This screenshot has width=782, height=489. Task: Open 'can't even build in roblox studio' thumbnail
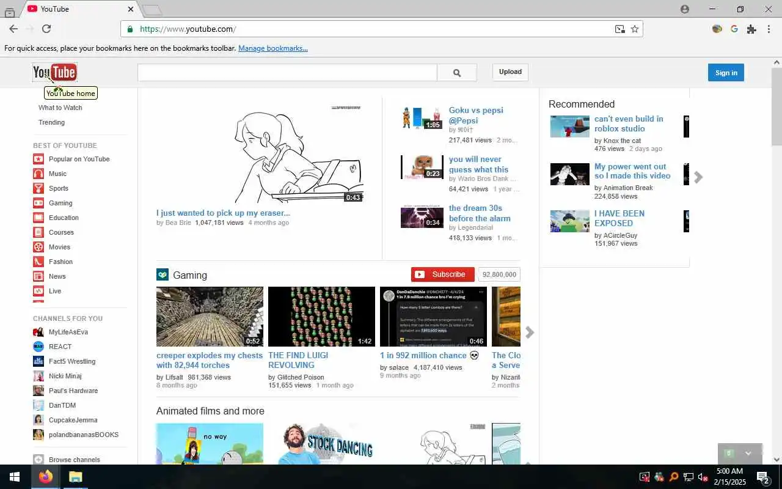click(x=569, y=127)
